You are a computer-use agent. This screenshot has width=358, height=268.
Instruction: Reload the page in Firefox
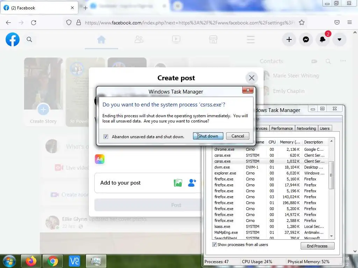(34, 23)
